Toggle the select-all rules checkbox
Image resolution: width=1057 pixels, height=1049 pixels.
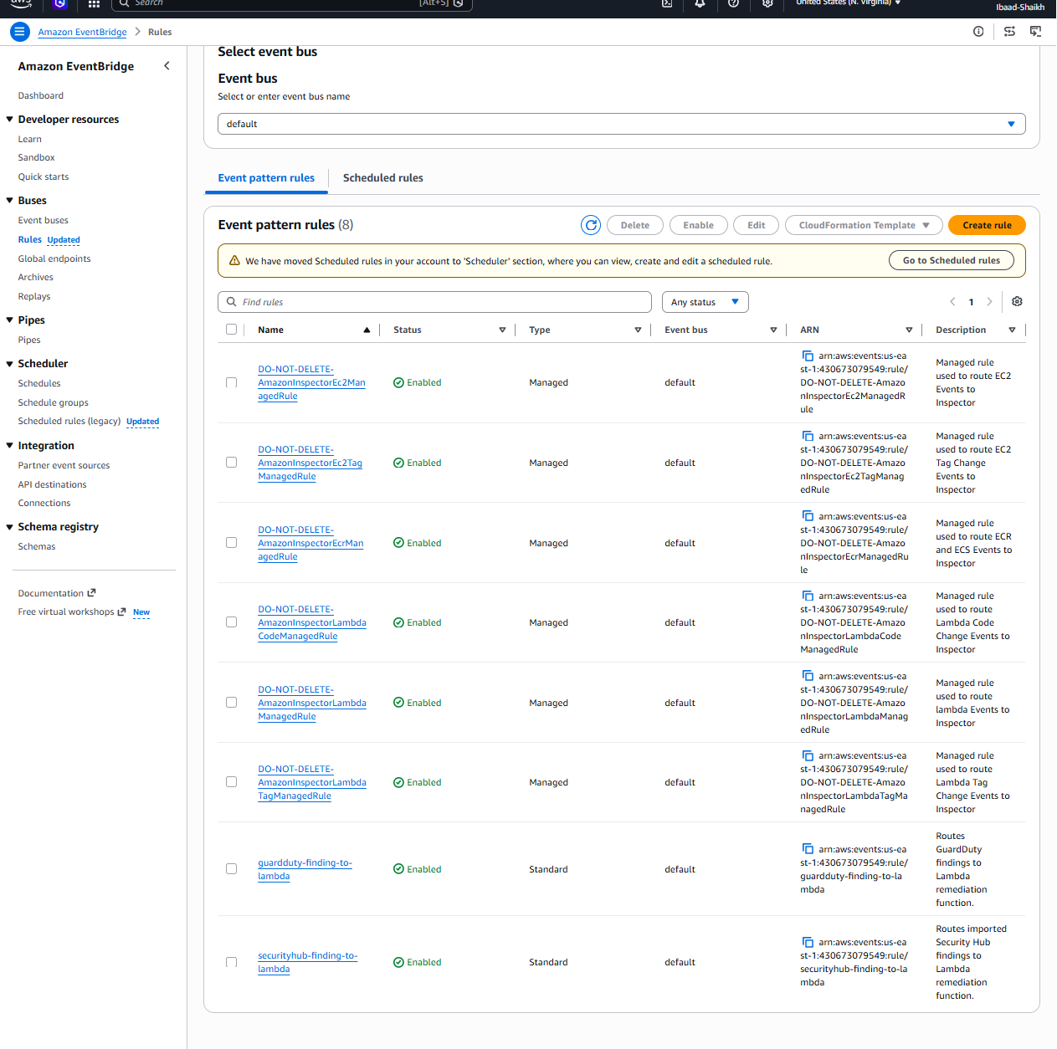click(231, 330)
